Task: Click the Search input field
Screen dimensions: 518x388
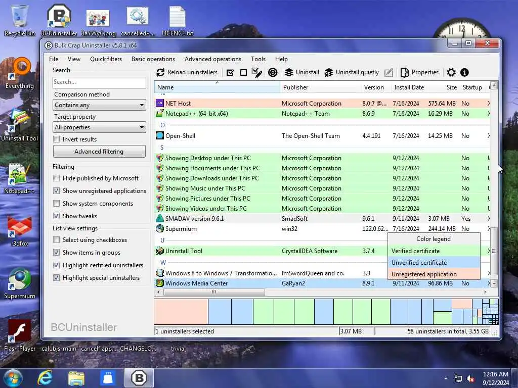Action: tap(99, 82)
